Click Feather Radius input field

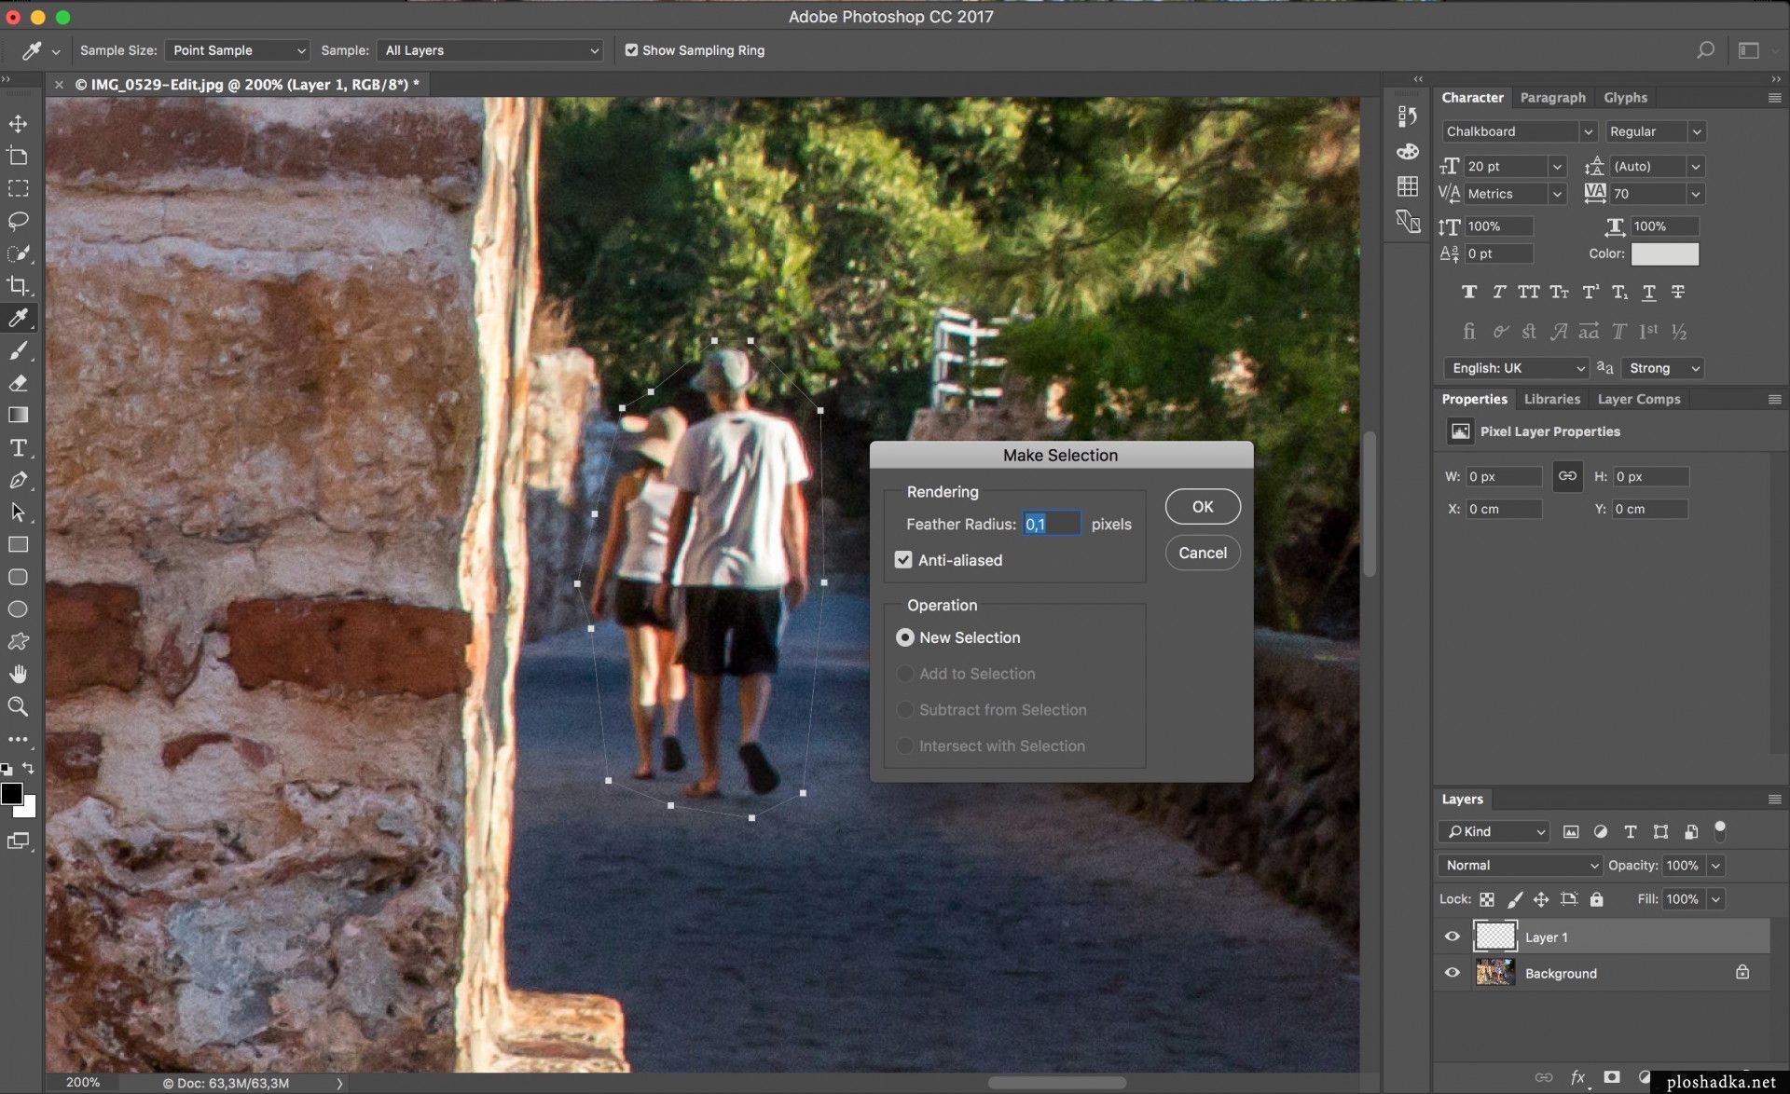click(1051, 524)
